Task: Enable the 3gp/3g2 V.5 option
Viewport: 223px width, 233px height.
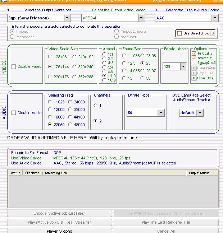Action: point(194,63)
